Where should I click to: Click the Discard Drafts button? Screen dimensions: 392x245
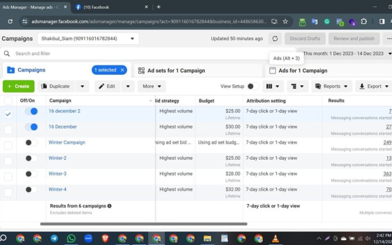tap(305, 39)
